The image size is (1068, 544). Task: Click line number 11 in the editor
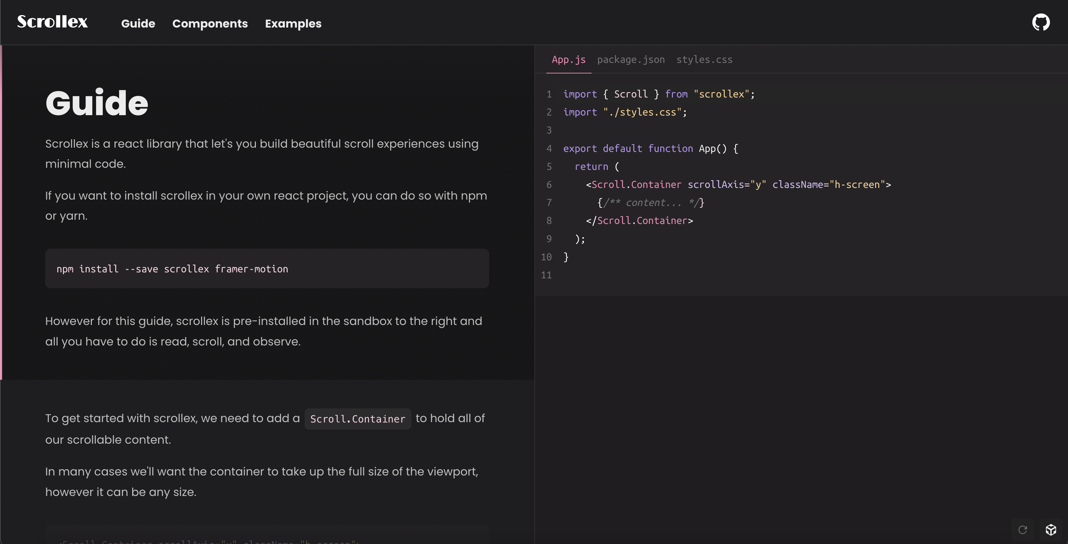coord(546,275)
